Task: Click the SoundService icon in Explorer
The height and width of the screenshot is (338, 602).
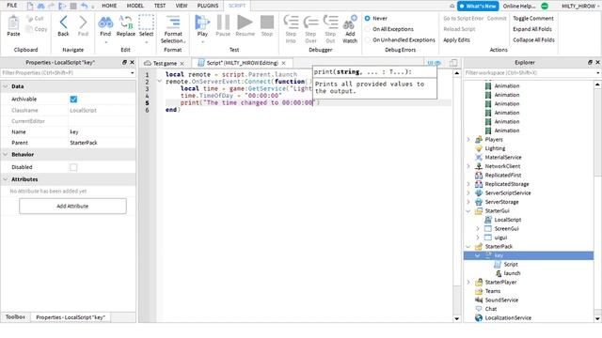Action: tap(479, 300)
